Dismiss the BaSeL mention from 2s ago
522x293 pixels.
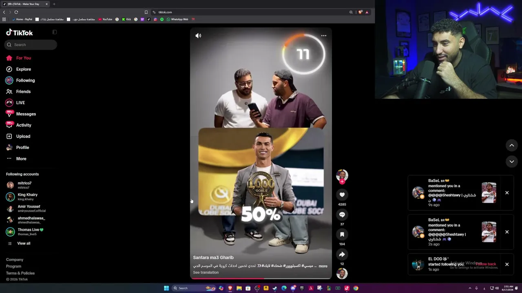click(507, 232)
